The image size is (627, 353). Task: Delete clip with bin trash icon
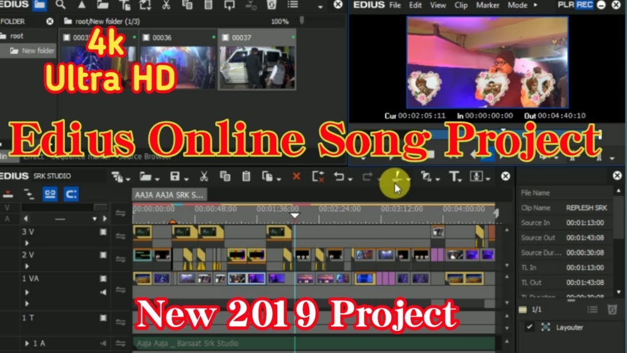271,5
